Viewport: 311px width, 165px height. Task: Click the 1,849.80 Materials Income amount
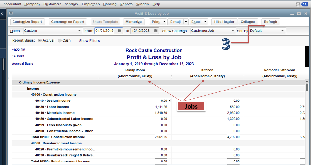161,113
